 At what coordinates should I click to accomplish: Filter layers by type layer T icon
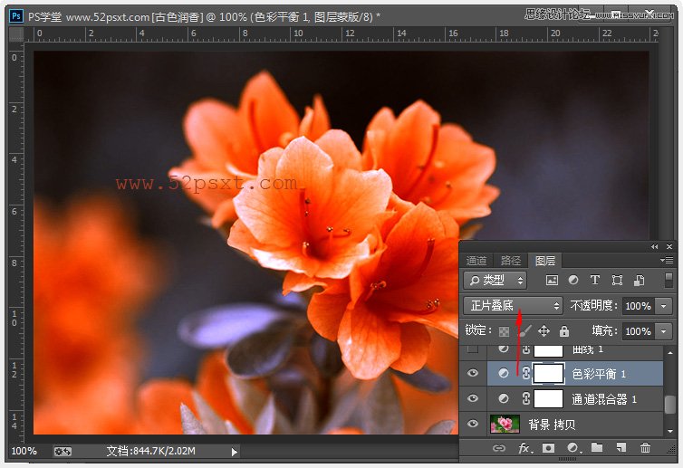click(595, 281)
